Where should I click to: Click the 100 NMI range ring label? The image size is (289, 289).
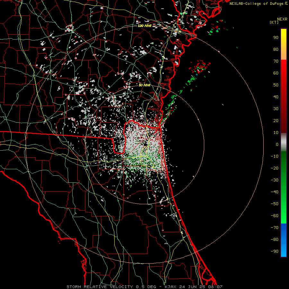144,26
